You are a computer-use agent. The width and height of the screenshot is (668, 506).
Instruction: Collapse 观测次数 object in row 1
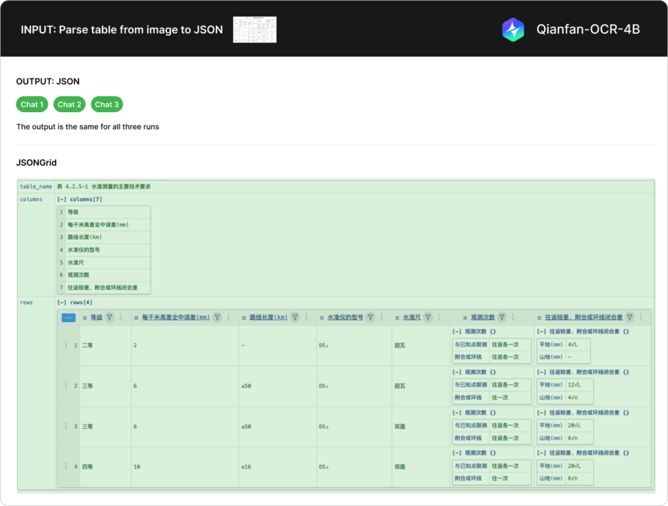click(x=457, y=331)
